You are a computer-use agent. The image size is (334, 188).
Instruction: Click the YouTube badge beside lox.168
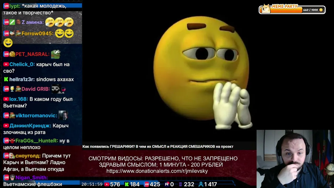6,99
